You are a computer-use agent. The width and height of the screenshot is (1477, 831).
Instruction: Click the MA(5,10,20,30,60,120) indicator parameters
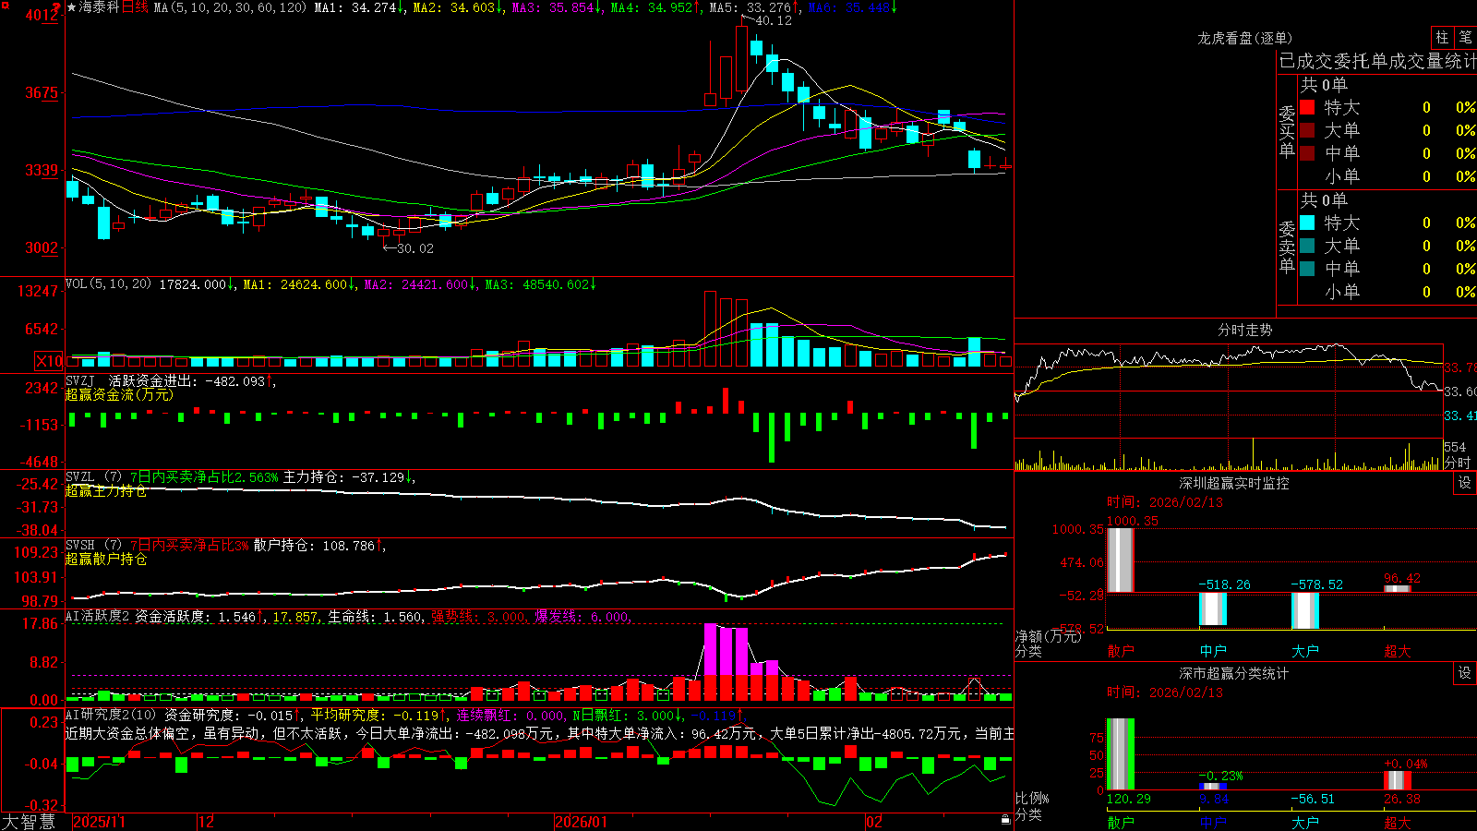tap(230, 7)
